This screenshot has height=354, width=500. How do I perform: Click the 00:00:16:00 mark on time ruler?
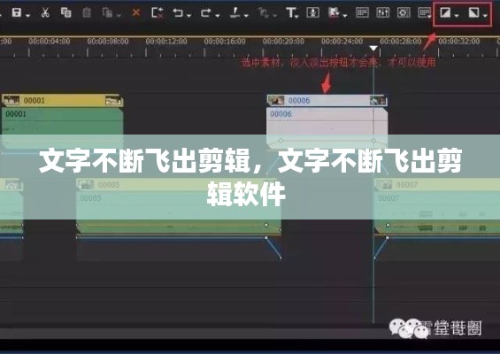(x=225, y=41)
